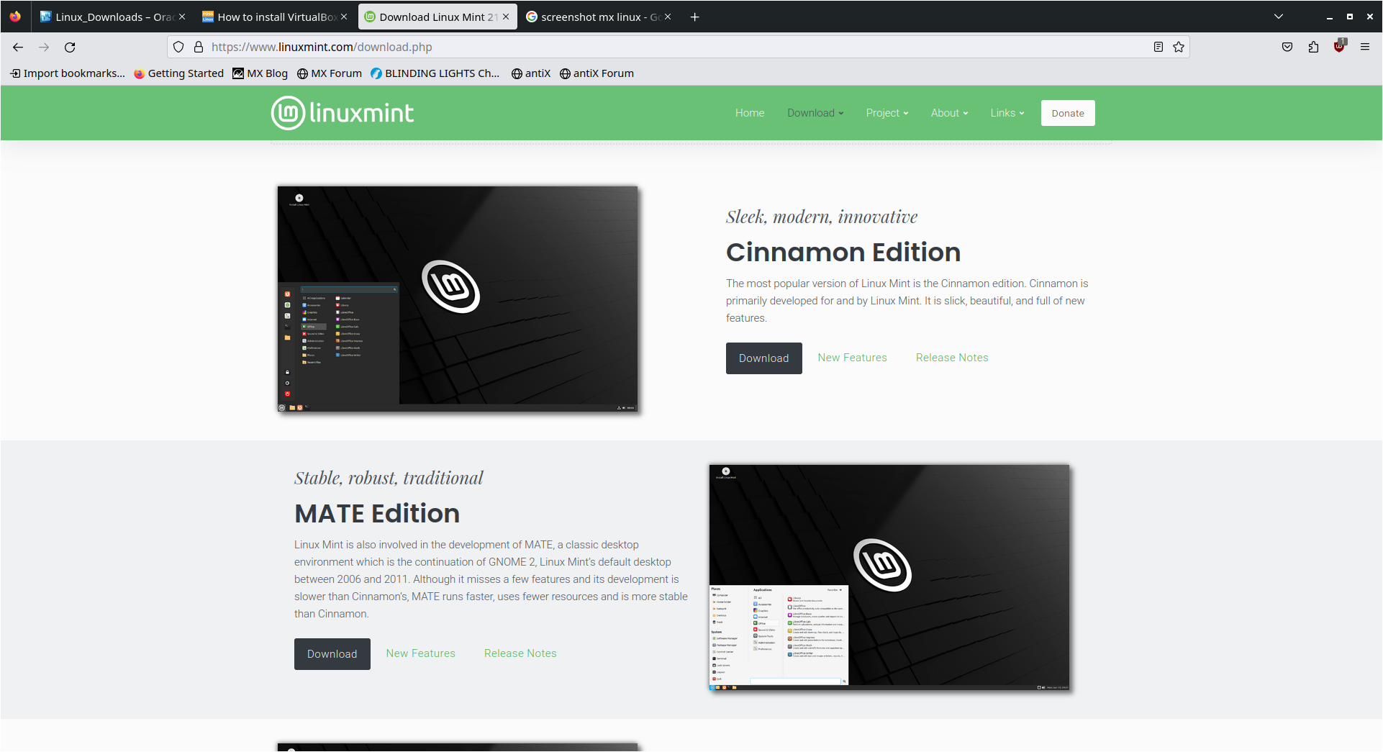Image resolution: width=1383 pixels, height=752 pixels.
Task: Expand the Project nav dropdown
Action: [x=887, y=113]
